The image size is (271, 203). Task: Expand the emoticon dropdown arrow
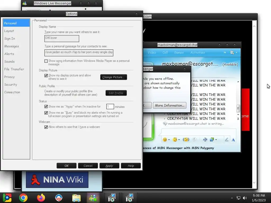169,140
